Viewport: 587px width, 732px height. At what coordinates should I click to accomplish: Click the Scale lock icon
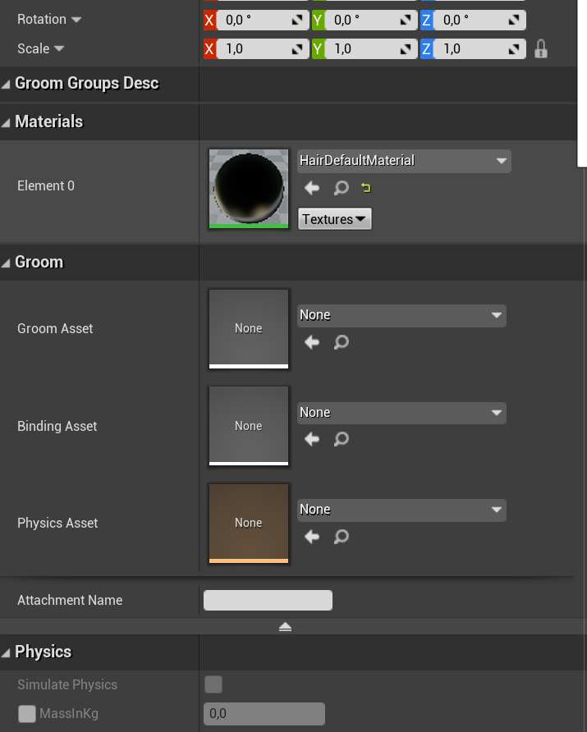click(x=540, y=48)
